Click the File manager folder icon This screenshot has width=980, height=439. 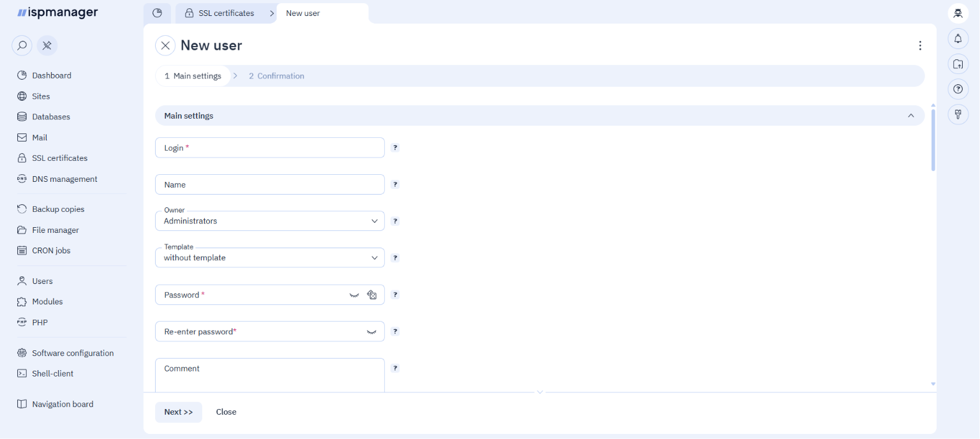(22, 230)
